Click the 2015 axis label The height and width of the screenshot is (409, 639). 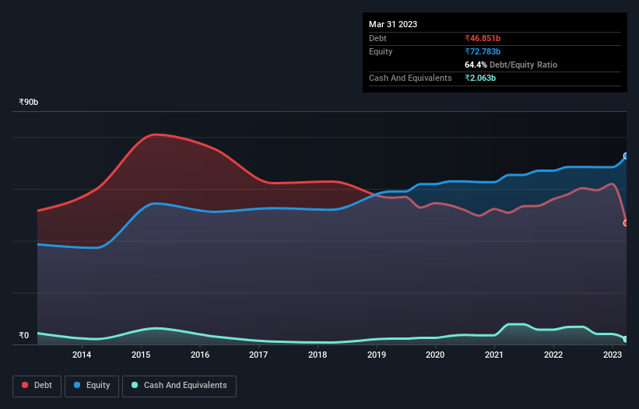[141, 355]
